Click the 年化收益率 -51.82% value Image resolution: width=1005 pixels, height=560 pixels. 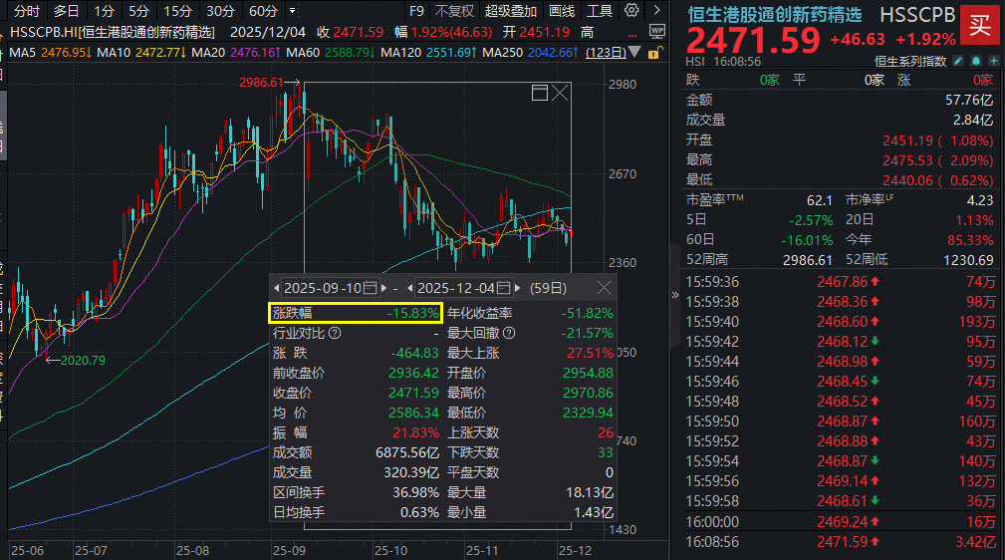587,313
